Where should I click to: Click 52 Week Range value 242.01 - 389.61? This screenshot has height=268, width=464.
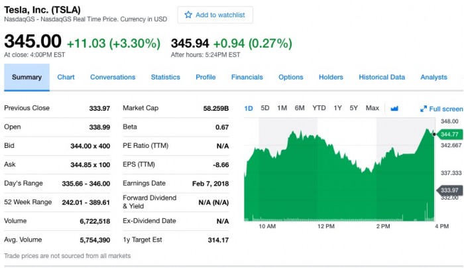click(86, 202)
